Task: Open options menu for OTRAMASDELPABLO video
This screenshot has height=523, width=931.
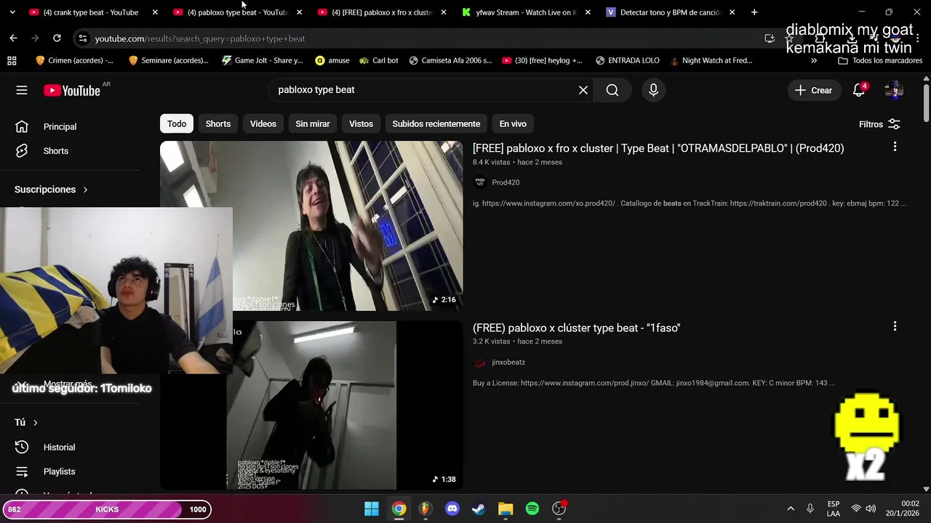Action: [895, 147]
